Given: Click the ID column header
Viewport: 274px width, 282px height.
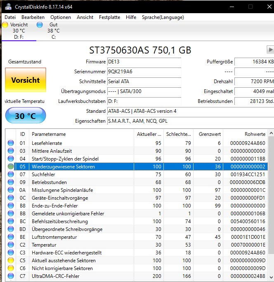Looking at the screenshot, I should tap(23, 134).
